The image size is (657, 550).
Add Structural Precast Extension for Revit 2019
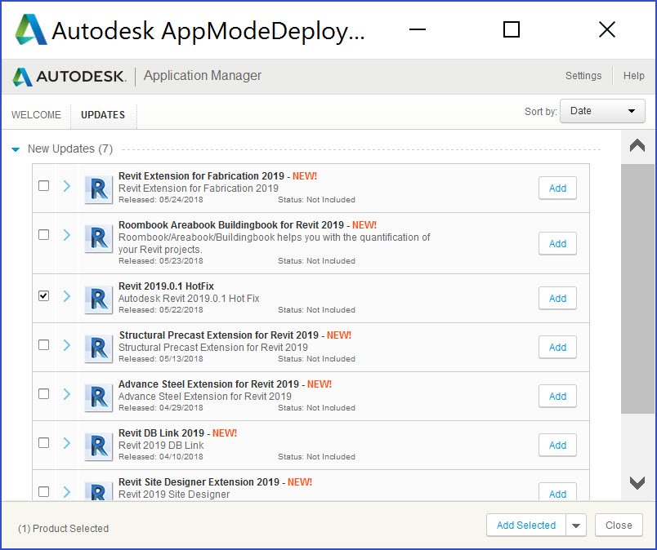coord(557,348)
